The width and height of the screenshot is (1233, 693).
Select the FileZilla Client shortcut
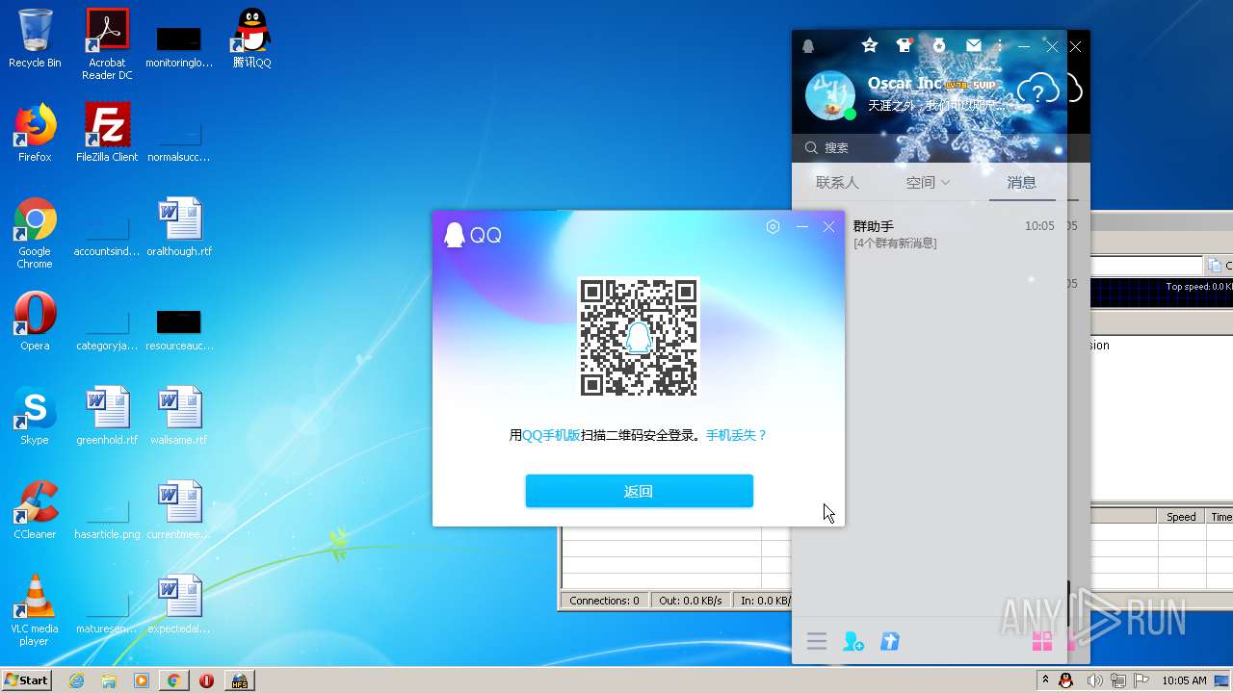point(107,133)
